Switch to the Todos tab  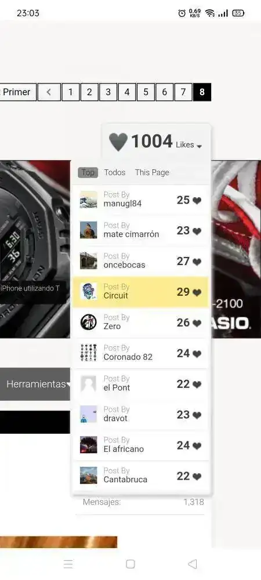click(115, 172)
